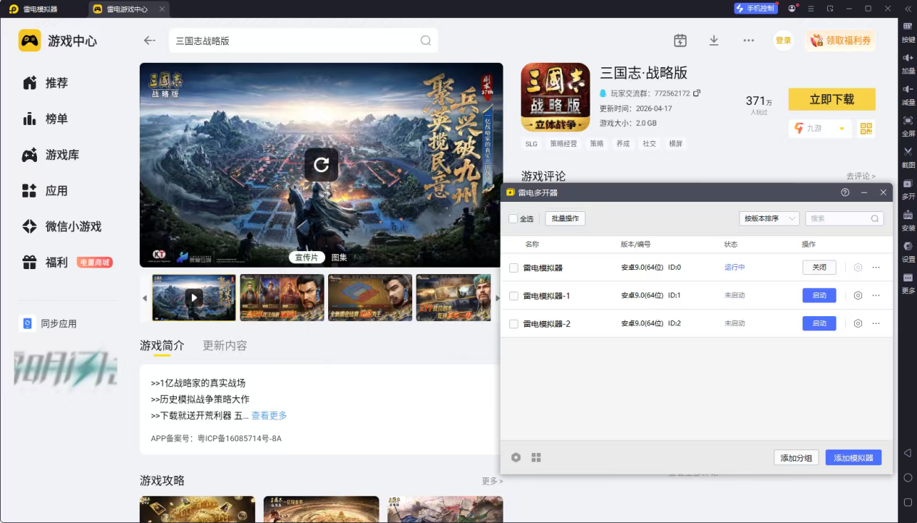The image size is (917, 523).
Task: Click the QR code icon beside 九游
Action: tap(866, 129)
